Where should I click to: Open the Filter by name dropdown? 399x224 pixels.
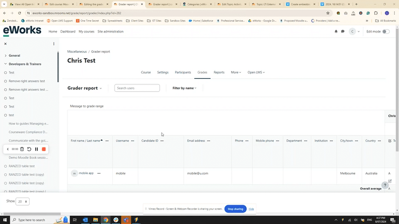[185, 88]
